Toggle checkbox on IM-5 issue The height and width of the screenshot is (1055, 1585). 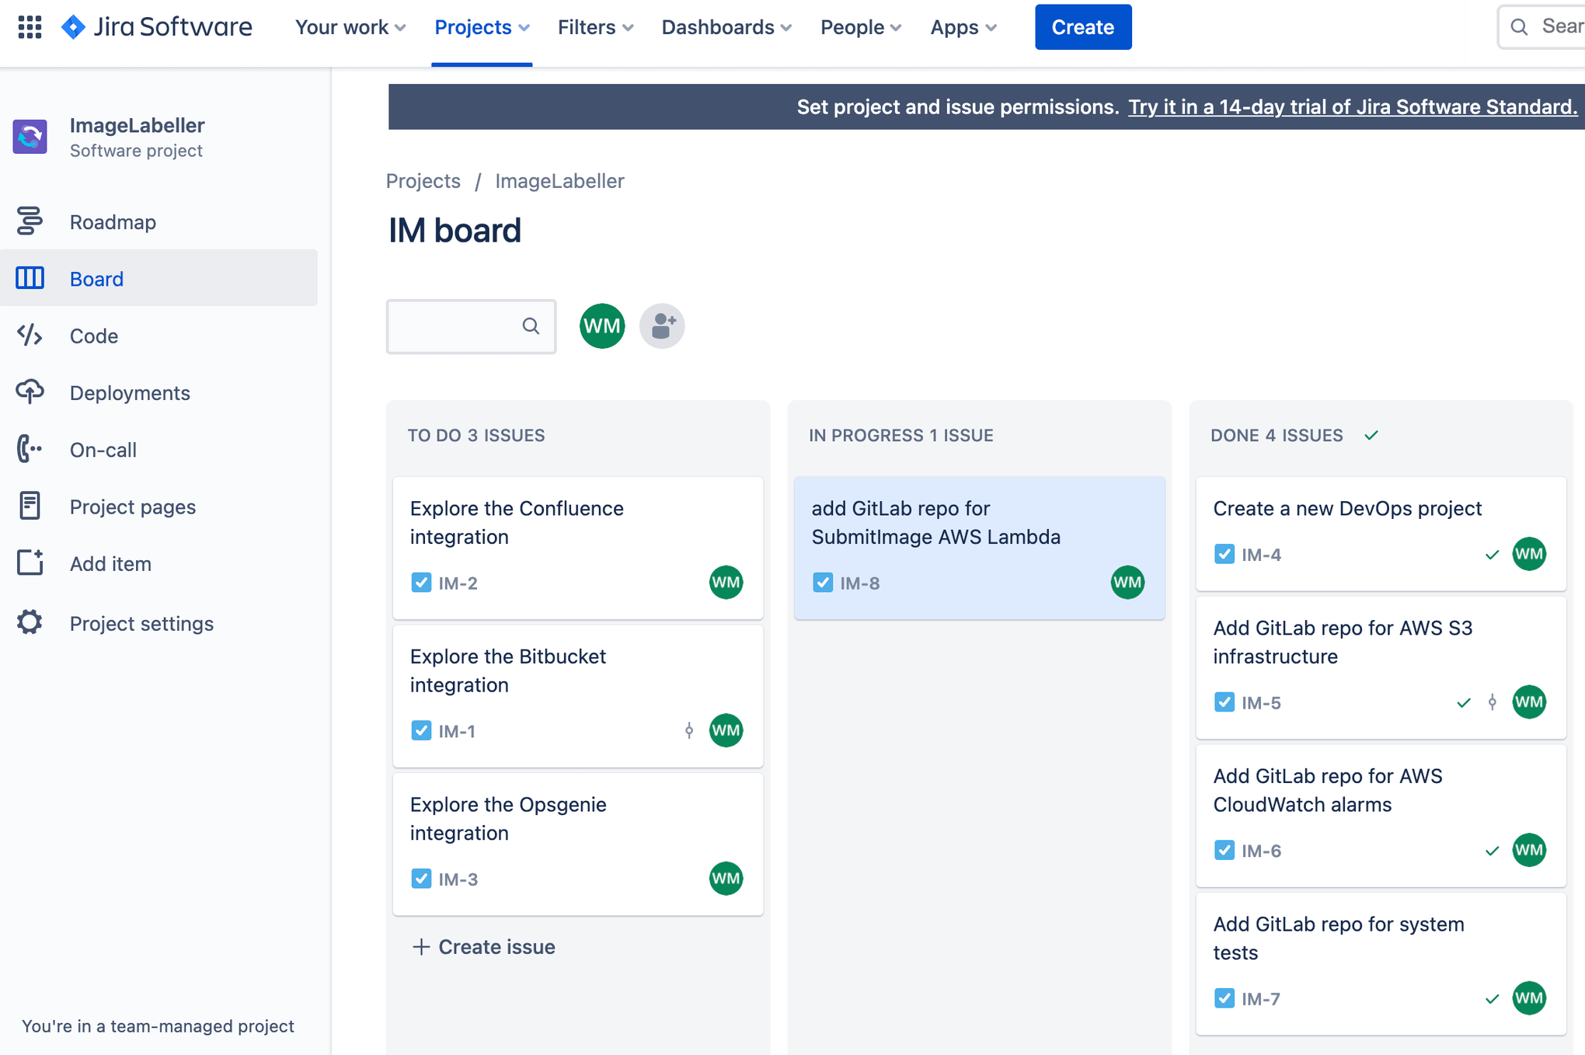point(1224,702)
